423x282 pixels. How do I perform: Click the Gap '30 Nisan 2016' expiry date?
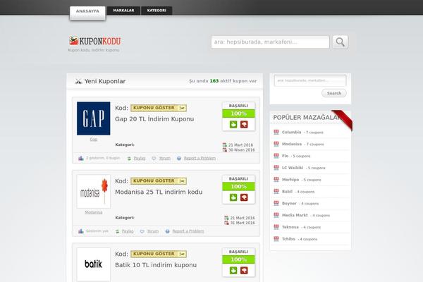pos(241,149)
